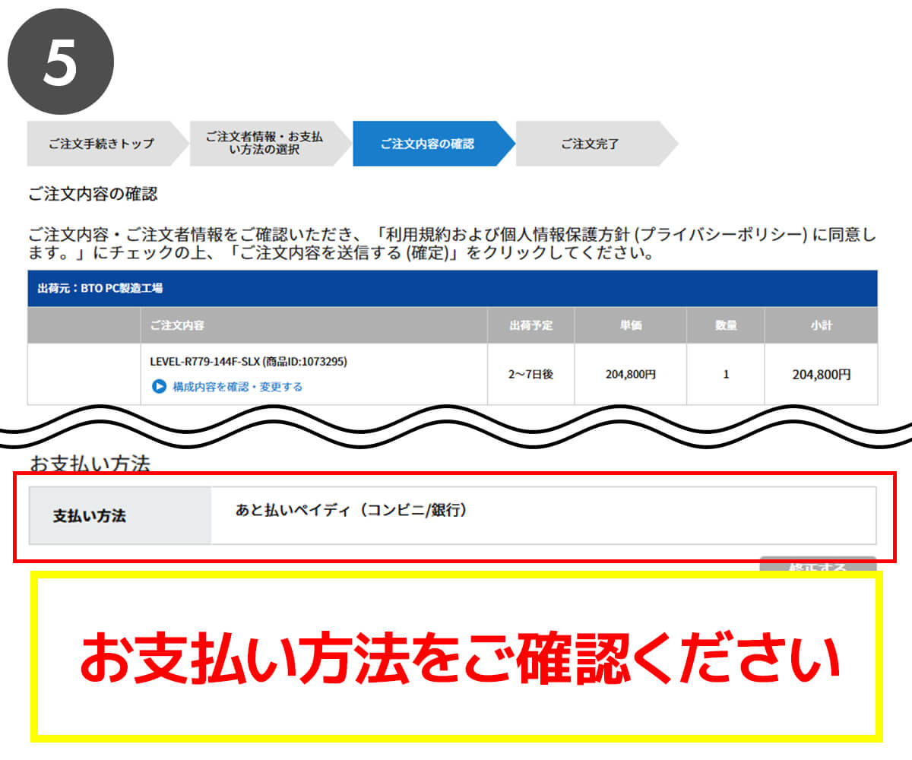Viewport: 912px width, 760px height.
Task: Click the ご注文内容 column header
Action: (314, 325)
